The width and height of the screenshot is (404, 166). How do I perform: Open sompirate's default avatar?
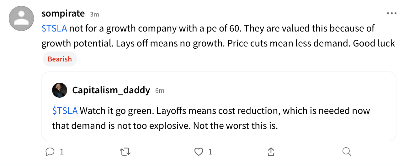coord(21,18)
